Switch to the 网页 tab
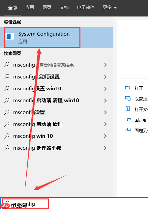The width and height of the screenshot is (148, 209). (x=47, y=7)
